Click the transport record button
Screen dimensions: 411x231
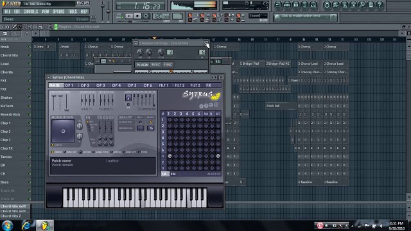[146, 16]
